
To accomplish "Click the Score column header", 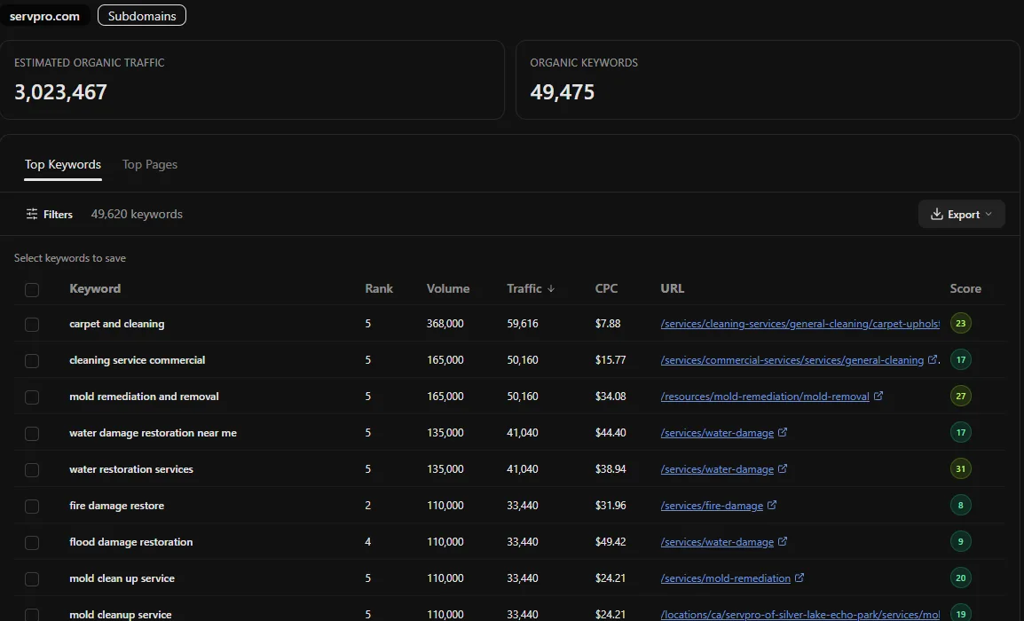I will tap(965, 288).
